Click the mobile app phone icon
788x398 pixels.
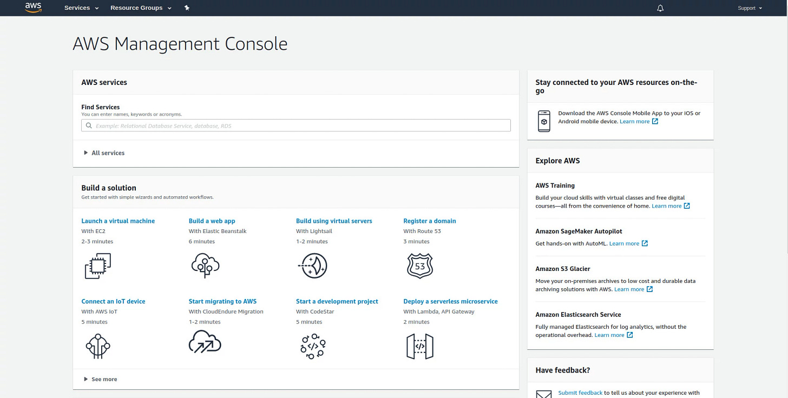click(x=543, y=121)
